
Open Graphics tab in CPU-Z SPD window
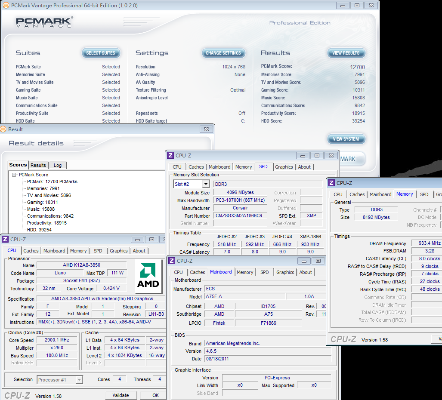284,167
